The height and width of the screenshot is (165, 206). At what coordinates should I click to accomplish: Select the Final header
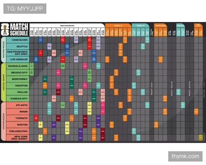[x=198, y=25]
